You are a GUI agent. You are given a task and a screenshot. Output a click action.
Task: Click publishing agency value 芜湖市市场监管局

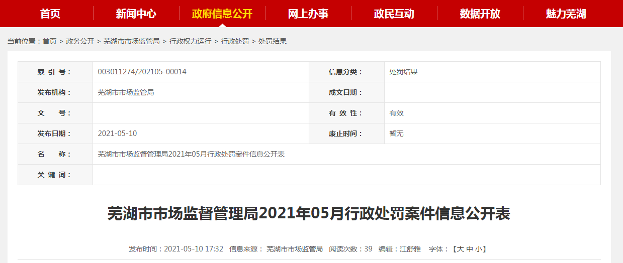[x=126, y=92]
